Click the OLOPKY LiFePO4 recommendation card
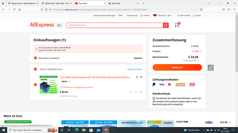 pos(160,123)
